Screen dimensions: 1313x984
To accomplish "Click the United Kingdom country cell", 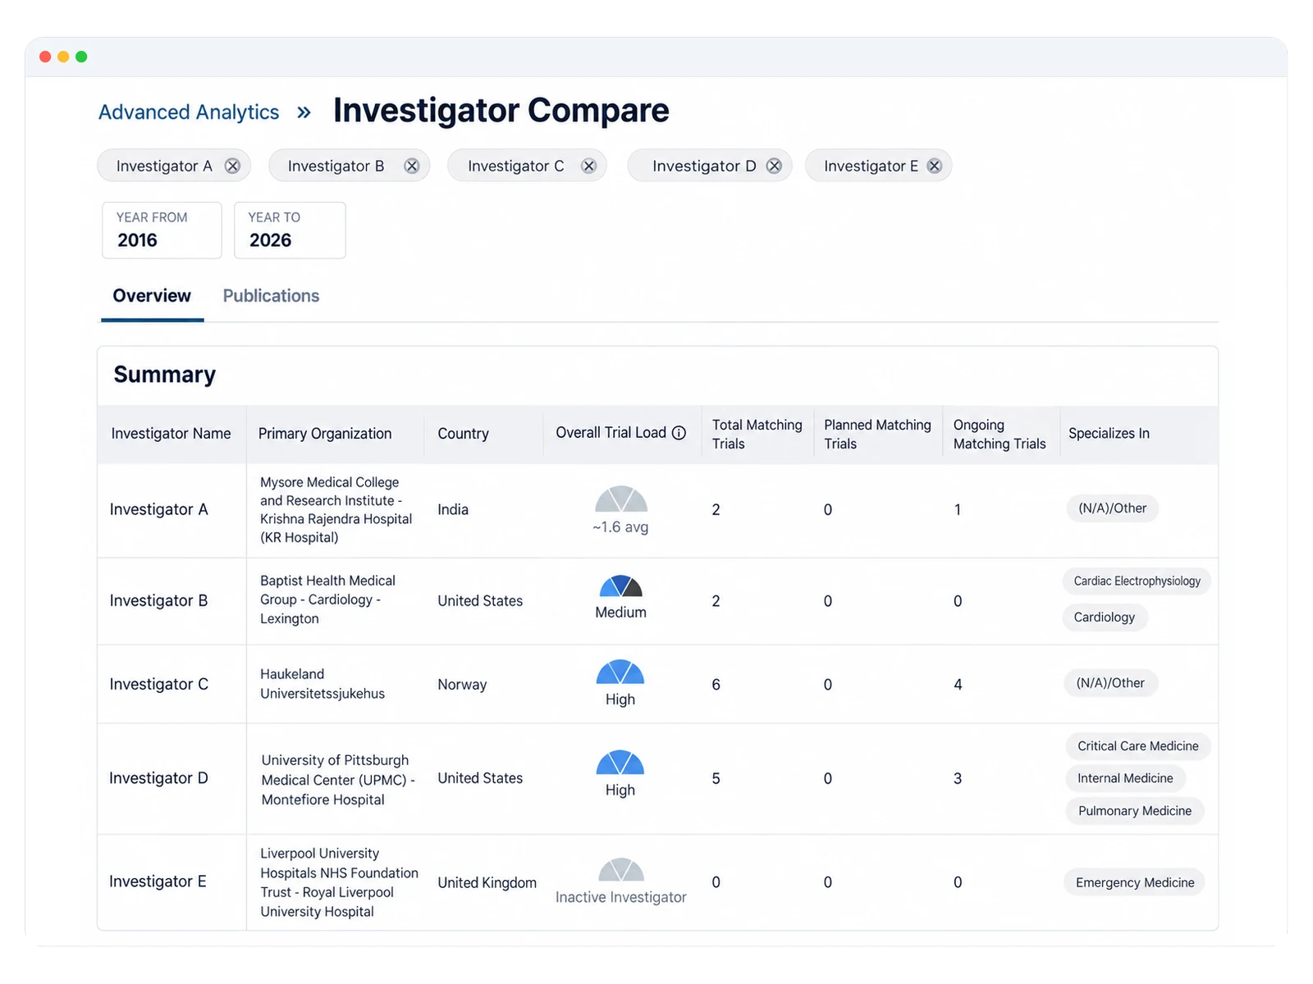I will click(x=487, y=883).
